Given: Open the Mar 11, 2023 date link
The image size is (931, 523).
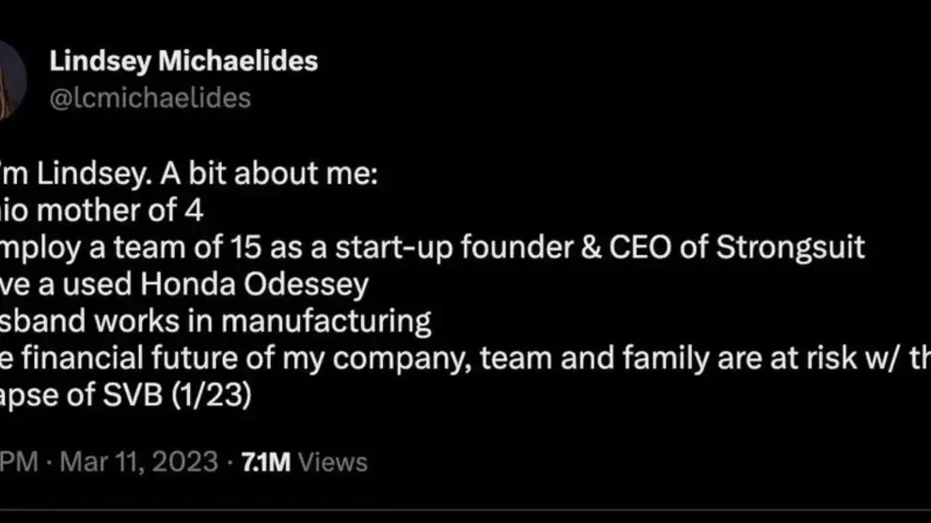Looking at the screenshot, I should (x=138, y=462).
